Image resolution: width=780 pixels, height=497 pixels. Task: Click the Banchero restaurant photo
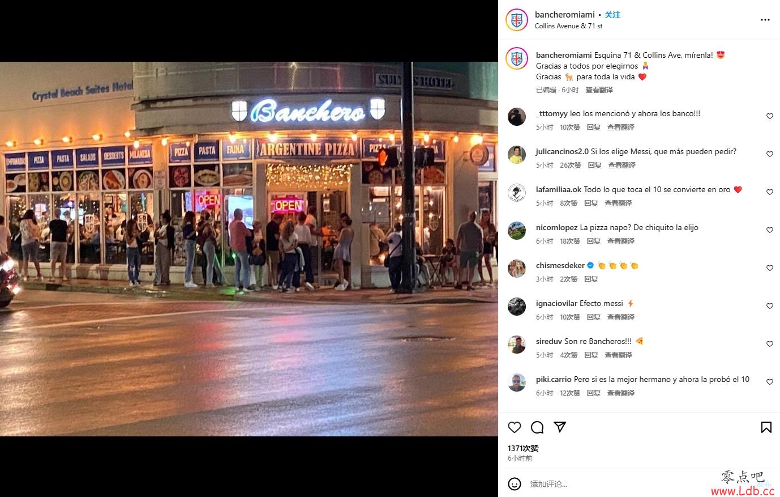click(249, 249)
